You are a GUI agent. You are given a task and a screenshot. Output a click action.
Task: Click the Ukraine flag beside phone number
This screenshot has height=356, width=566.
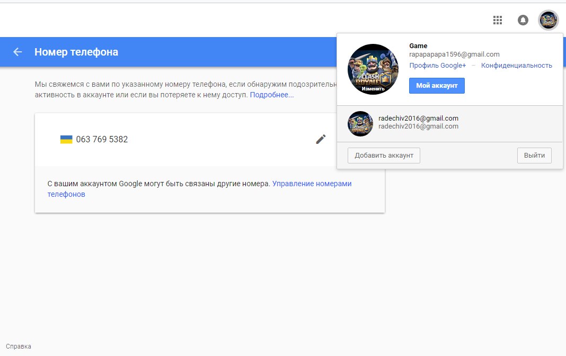click(x=66, y=140)
